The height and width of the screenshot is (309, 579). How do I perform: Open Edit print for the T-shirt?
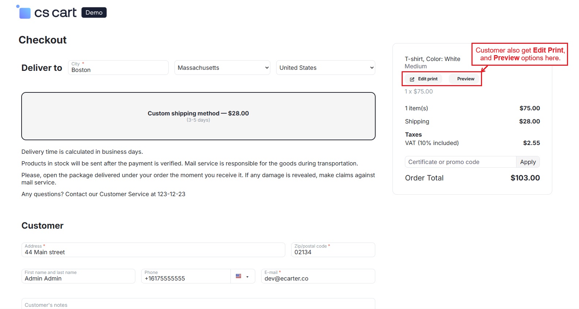(424, 79)
